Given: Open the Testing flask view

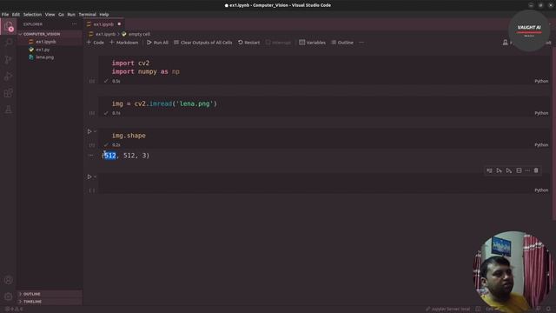Looking at the screenshot, I should coord(9,110).
